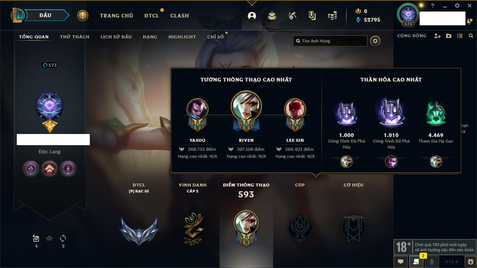Image resolution: width=477 pixels, height=268 pixels.
Task: Switch to the LỊCH SỬ ĐẤU tab
Action: [x=116, y=37]
